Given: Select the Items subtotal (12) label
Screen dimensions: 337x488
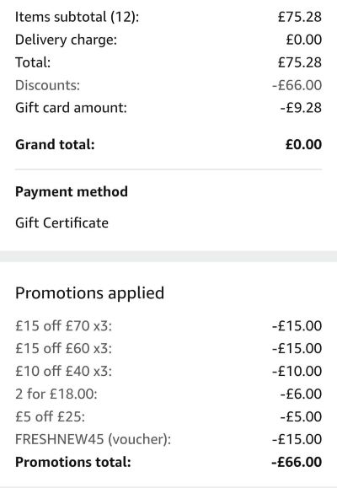Looking at the screenshot, I should (77, 17).
